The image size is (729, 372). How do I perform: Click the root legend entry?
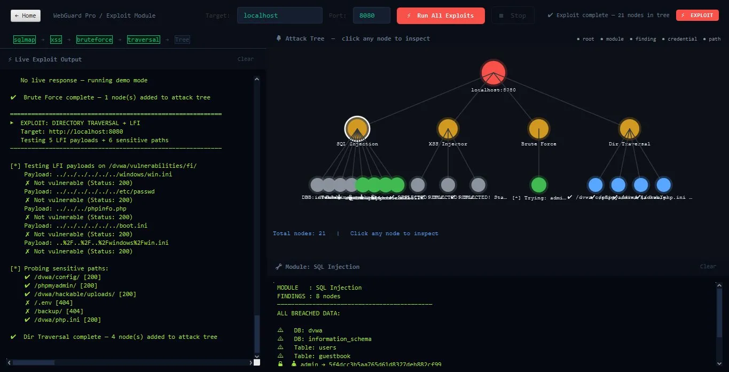pos(586,39)
